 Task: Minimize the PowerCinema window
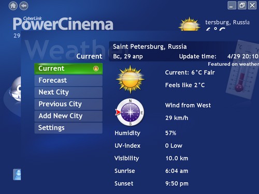click(232, 6)
